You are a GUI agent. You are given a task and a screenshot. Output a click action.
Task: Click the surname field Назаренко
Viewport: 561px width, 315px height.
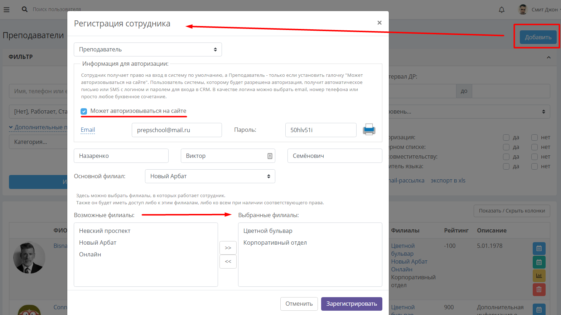click(x=121, y=156)
